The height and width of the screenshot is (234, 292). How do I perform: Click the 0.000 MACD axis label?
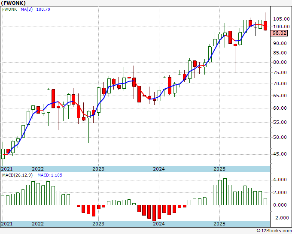(280, 205)
